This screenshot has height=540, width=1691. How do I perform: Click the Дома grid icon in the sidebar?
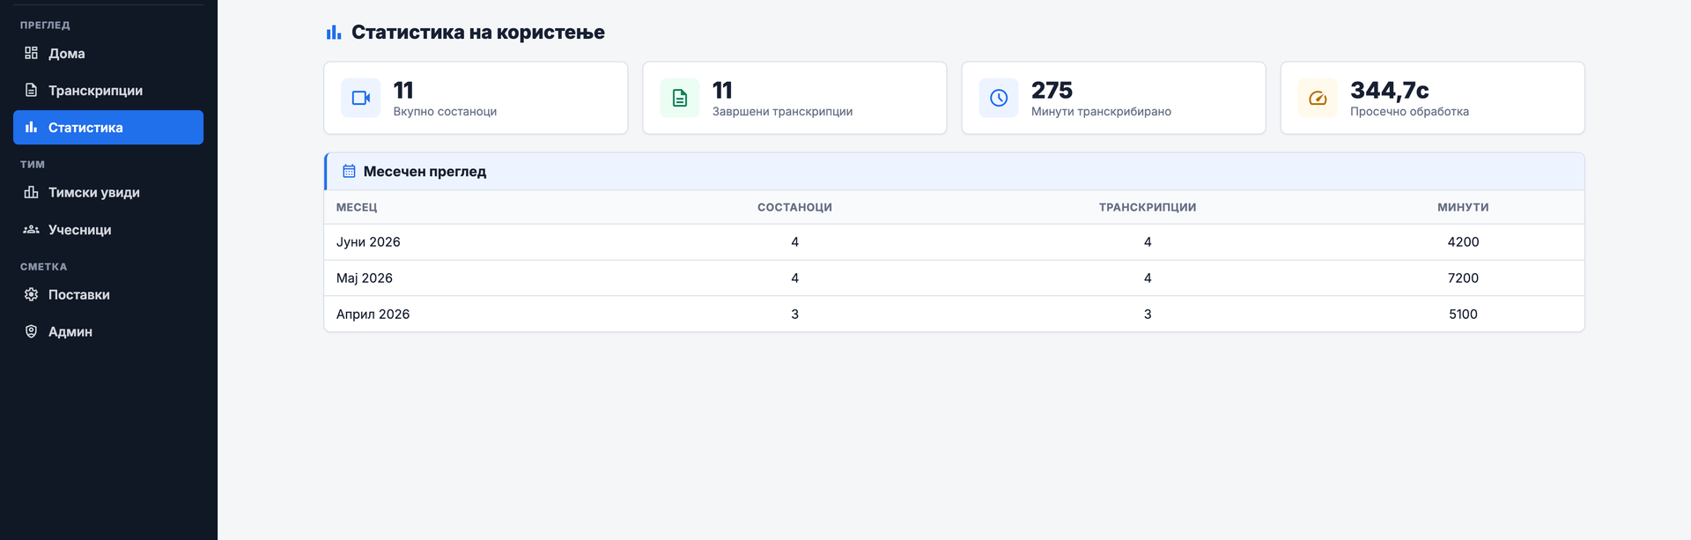click(x=31, y=53)
